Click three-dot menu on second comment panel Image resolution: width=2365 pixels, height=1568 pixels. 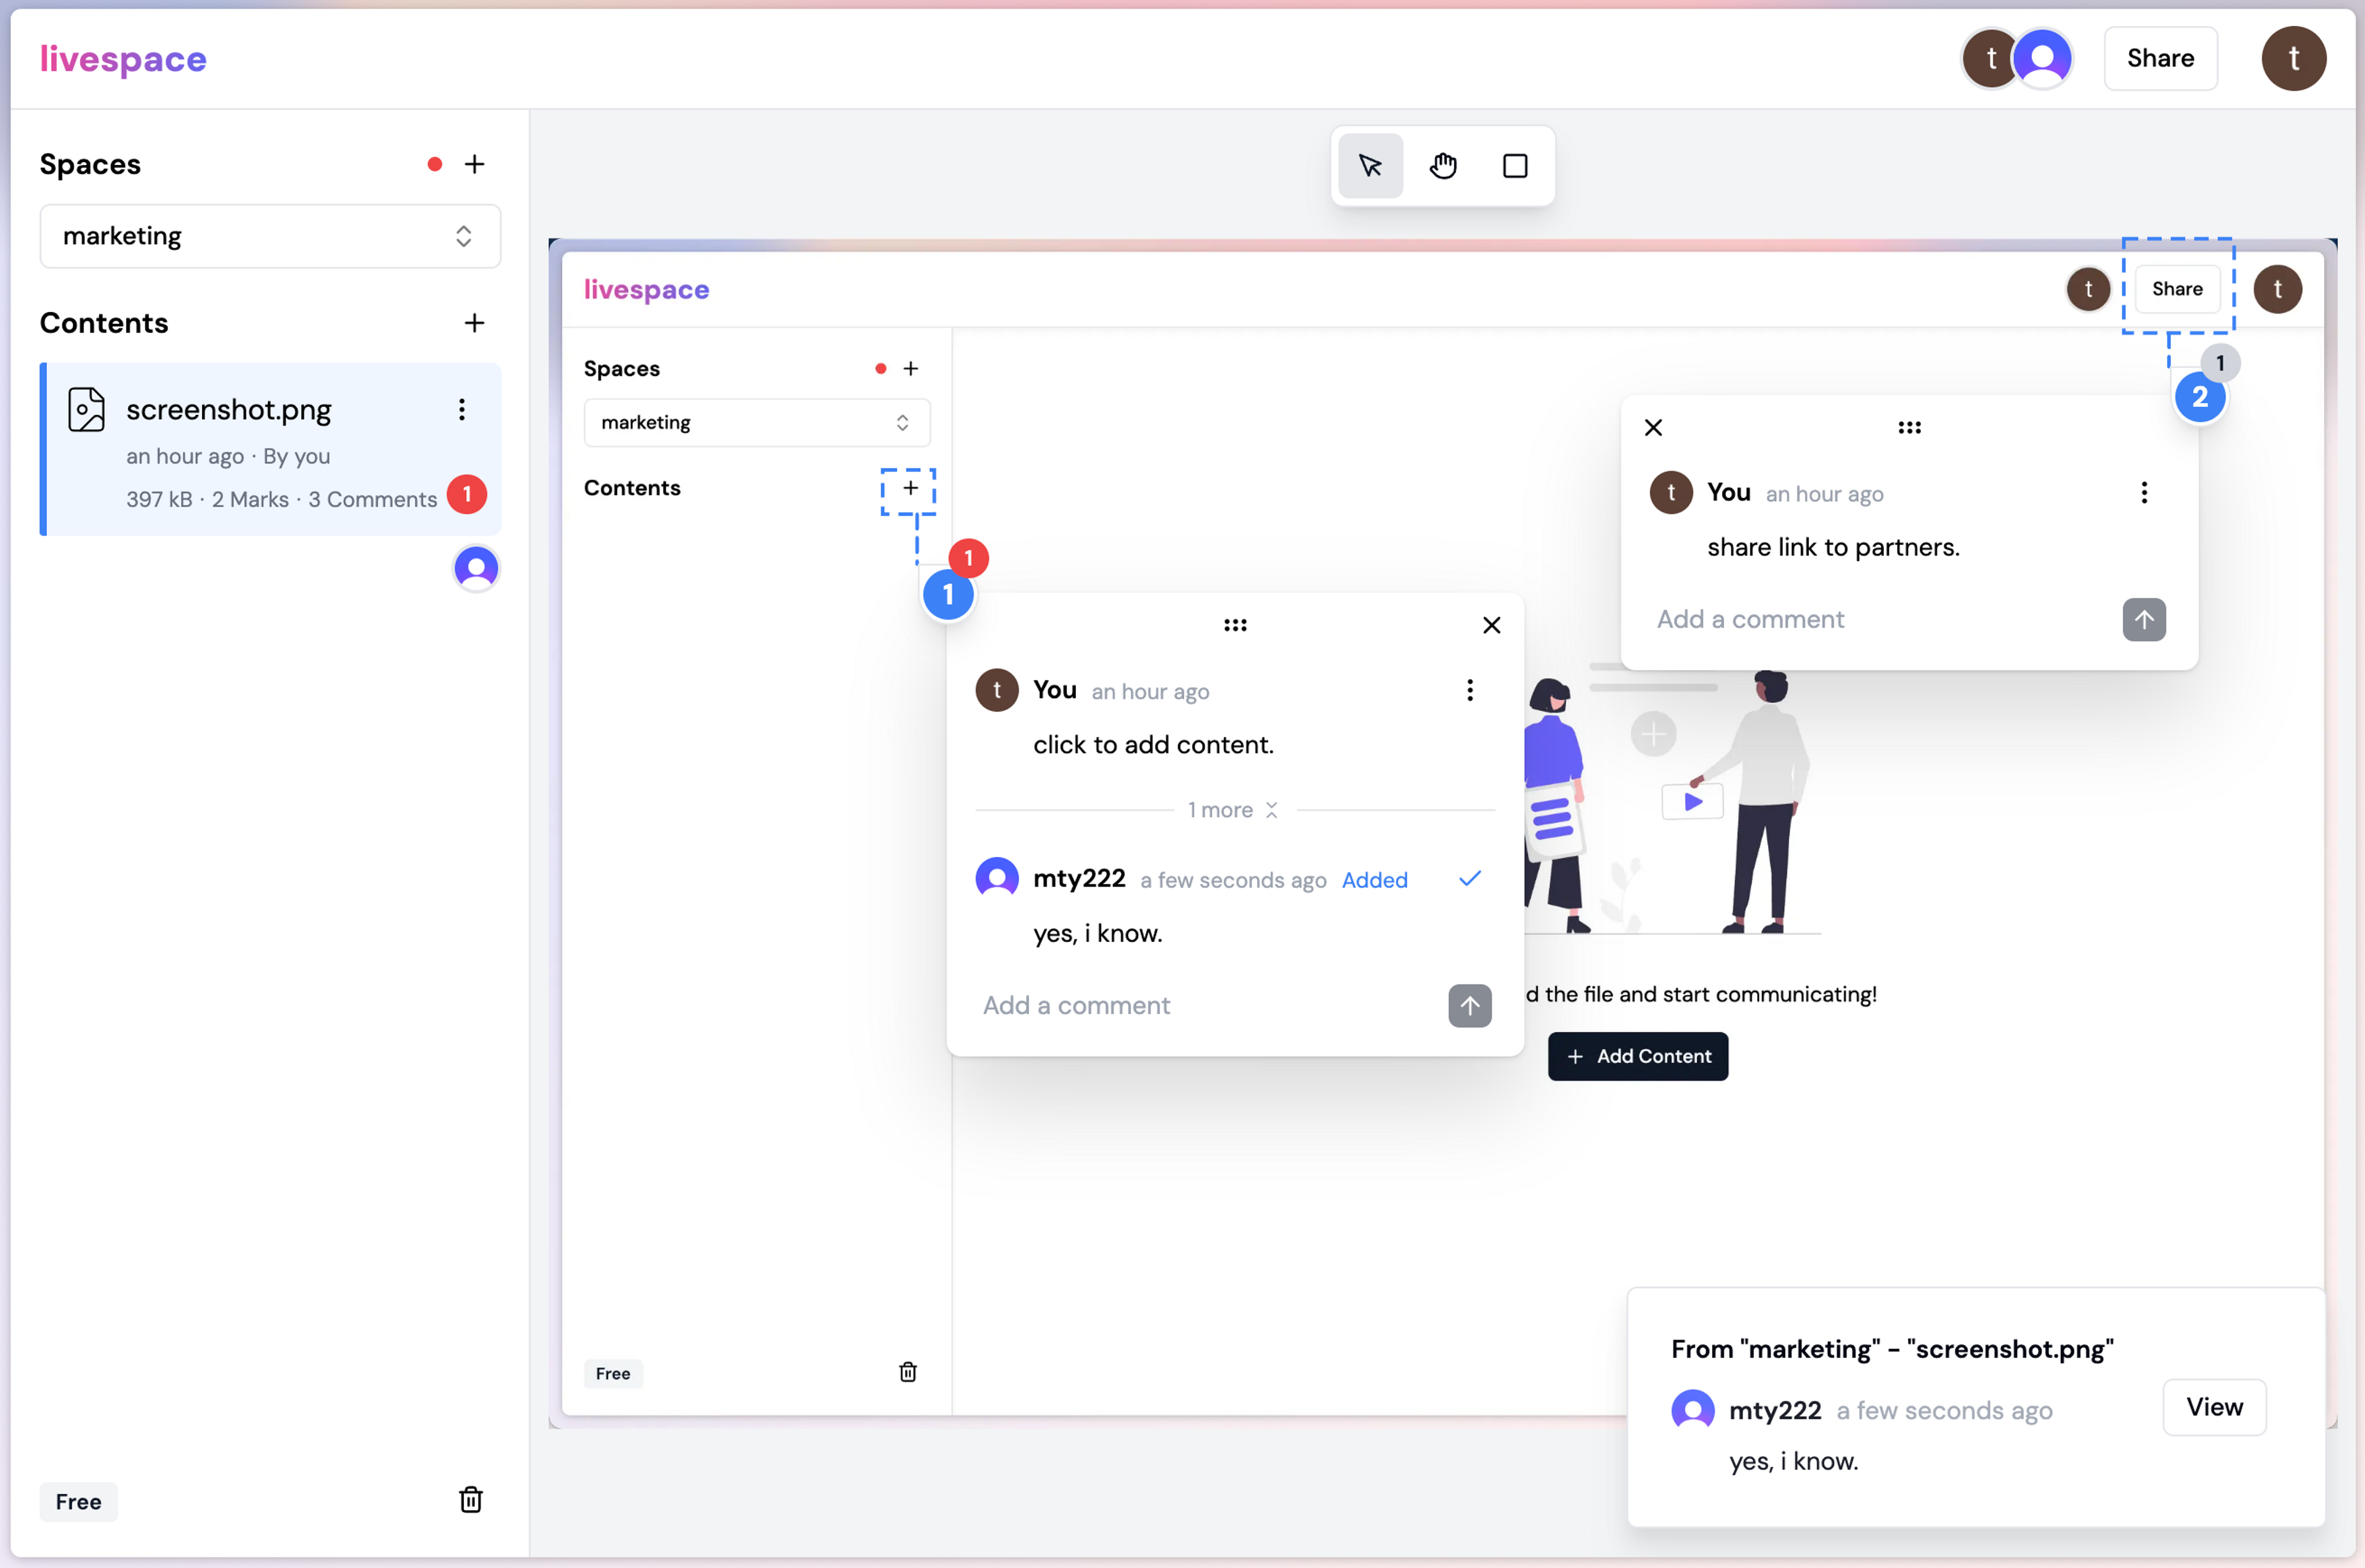(2143, 492)
